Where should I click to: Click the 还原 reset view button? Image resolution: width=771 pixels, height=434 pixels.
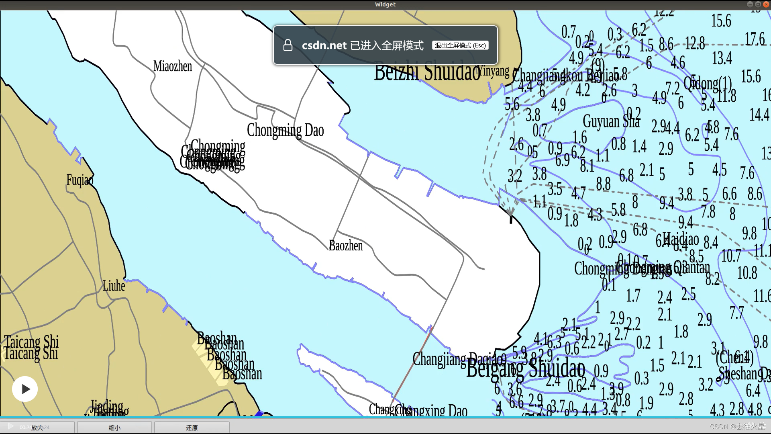click(192, 428)
